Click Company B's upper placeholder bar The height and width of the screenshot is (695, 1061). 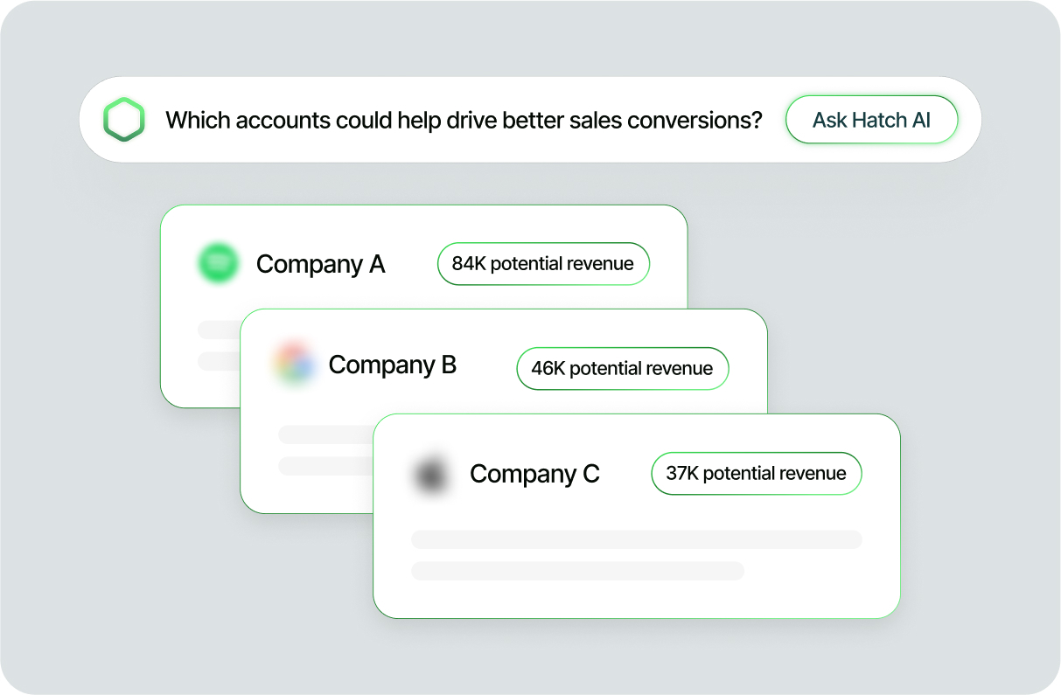[325, 434]
